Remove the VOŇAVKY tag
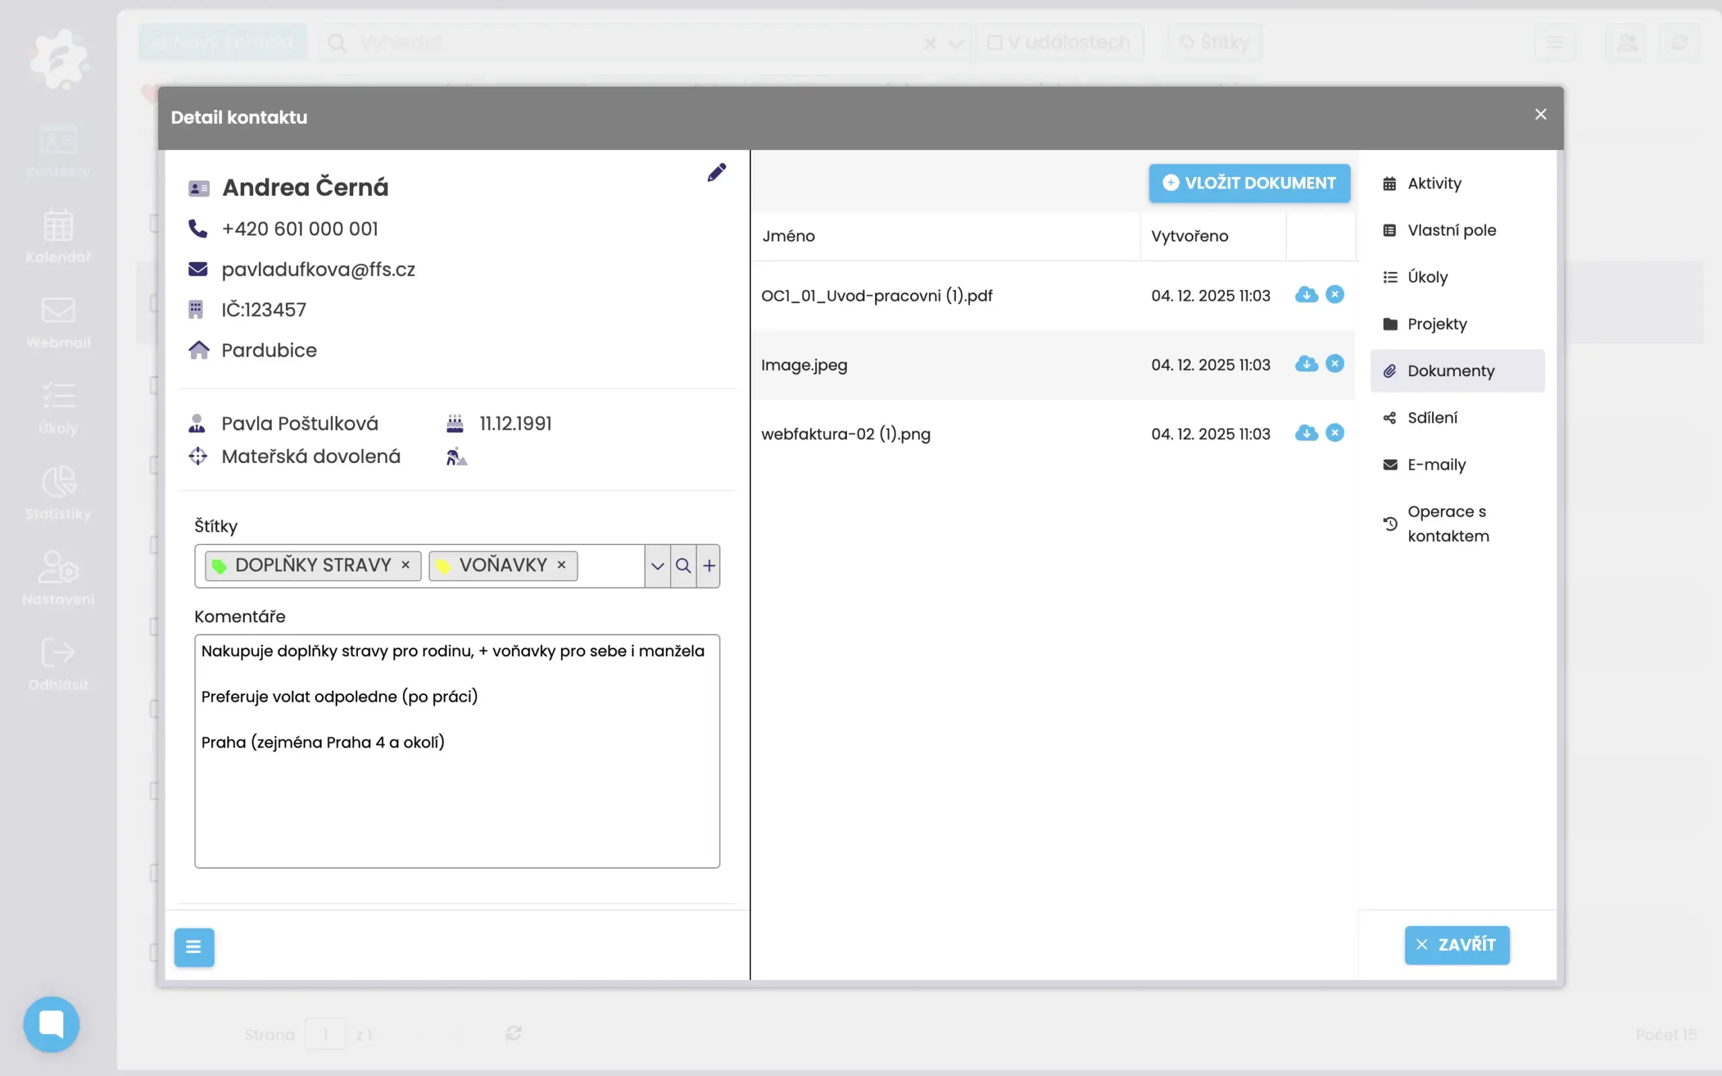This screenshot has height=1076, width=1722. 561,565
